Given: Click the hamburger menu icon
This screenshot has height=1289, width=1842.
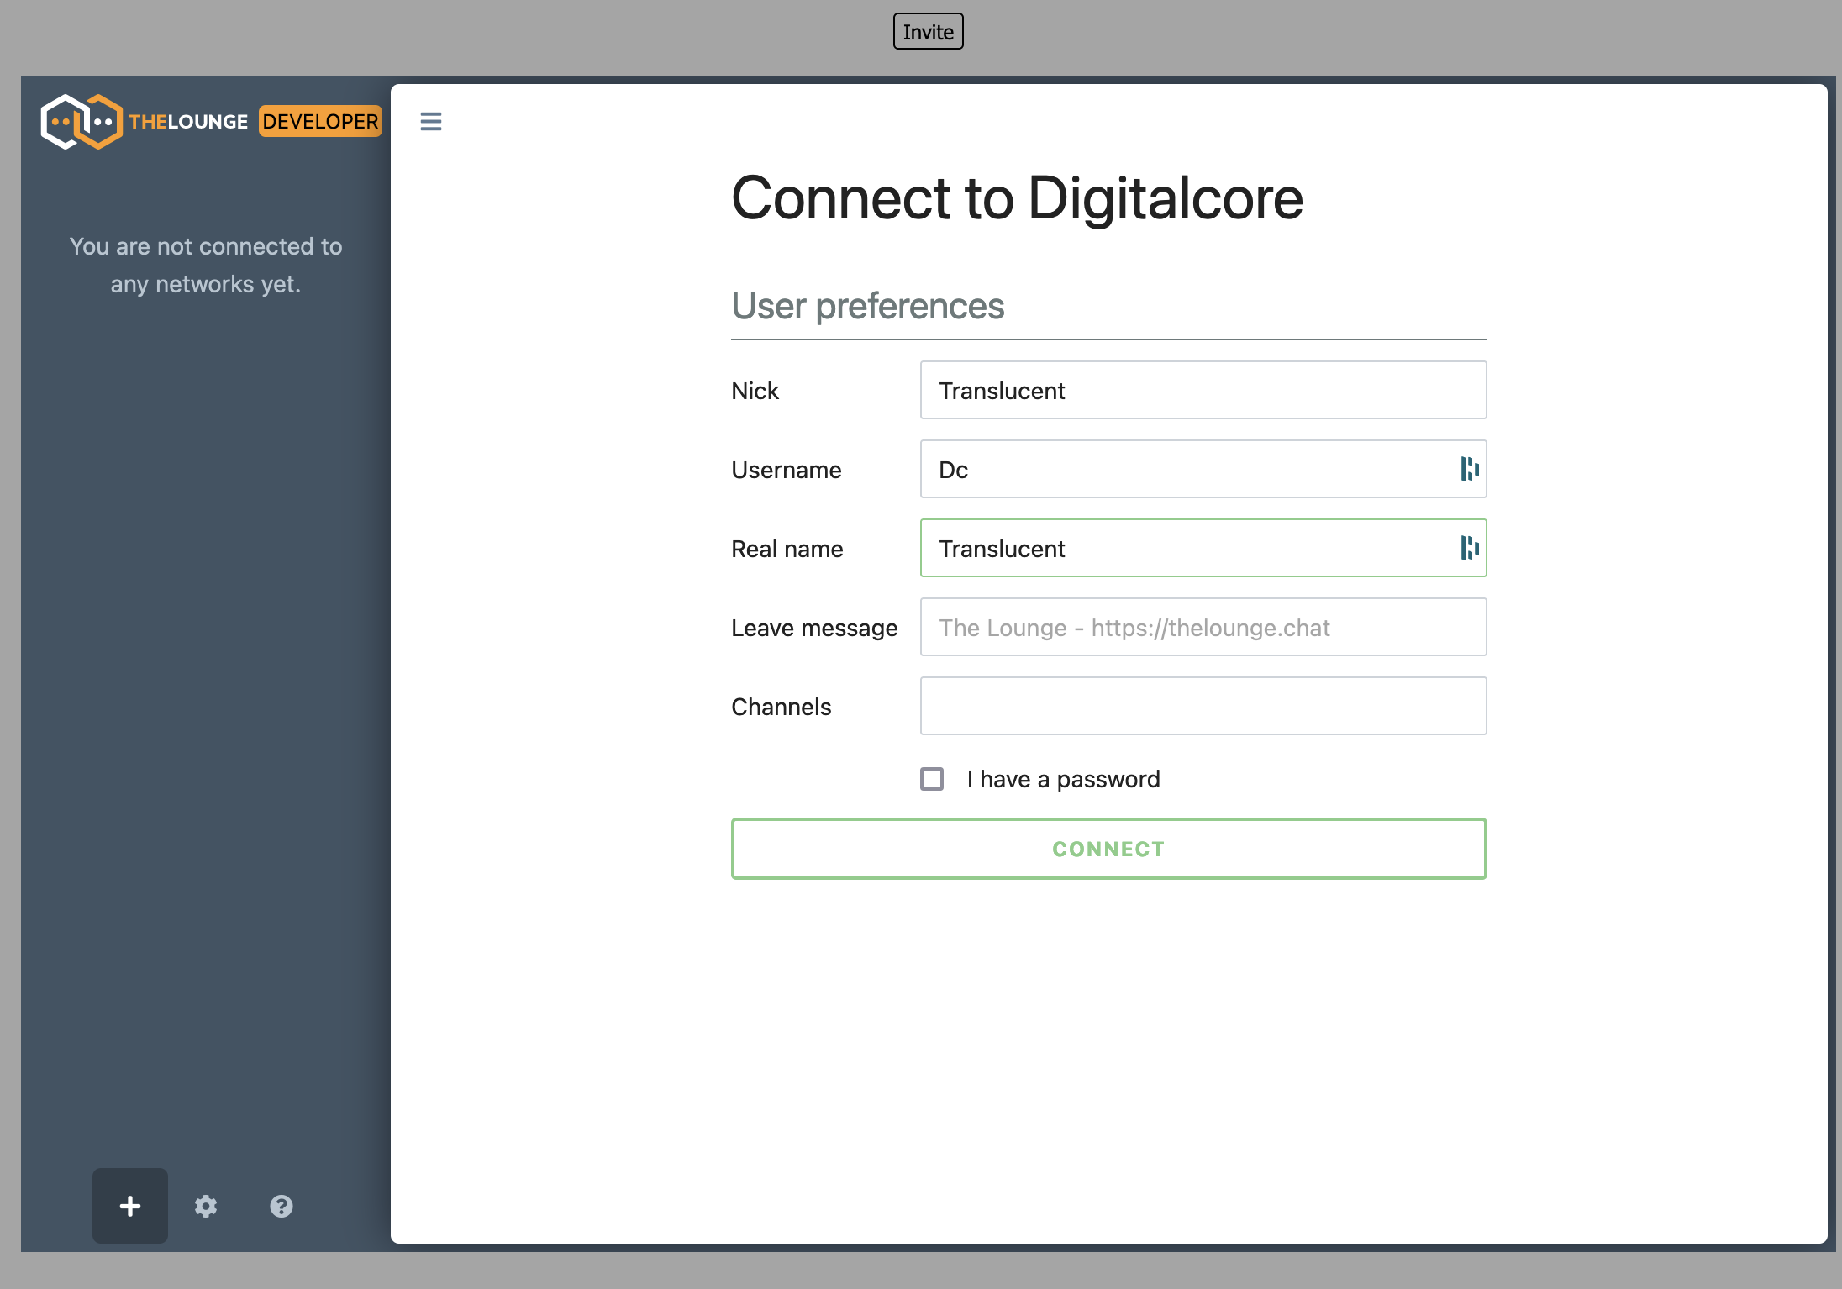Looking at the screenshot, I should tap(430, 122).
